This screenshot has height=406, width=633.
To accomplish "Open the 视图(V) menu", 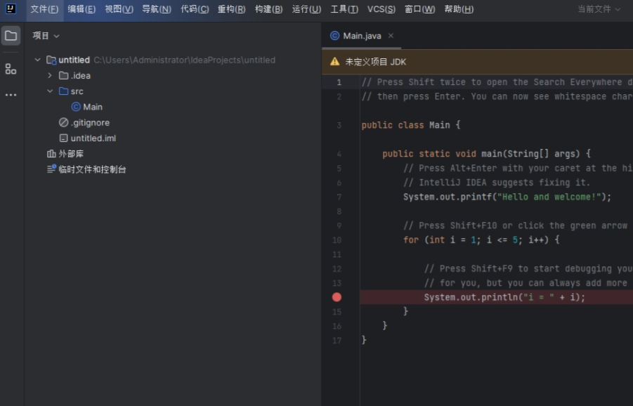I will tap(119, 9).
